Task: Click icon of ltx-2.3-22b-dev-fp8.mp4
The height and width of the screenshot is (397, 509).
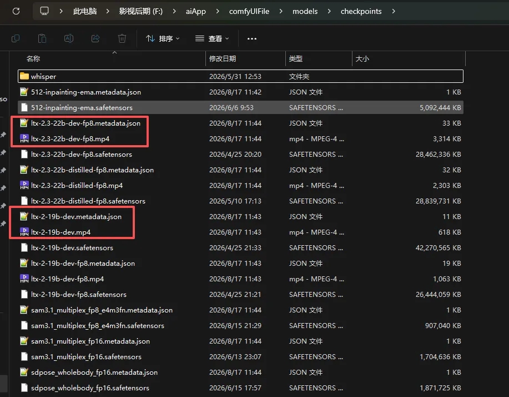Action: pyautogui.click(x=24, y=139)
